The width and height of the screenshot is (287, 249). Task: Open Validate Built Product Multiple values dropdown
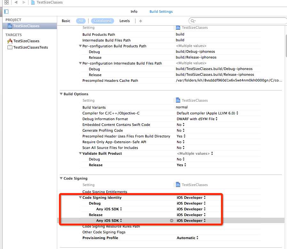(x=195, y=153)
